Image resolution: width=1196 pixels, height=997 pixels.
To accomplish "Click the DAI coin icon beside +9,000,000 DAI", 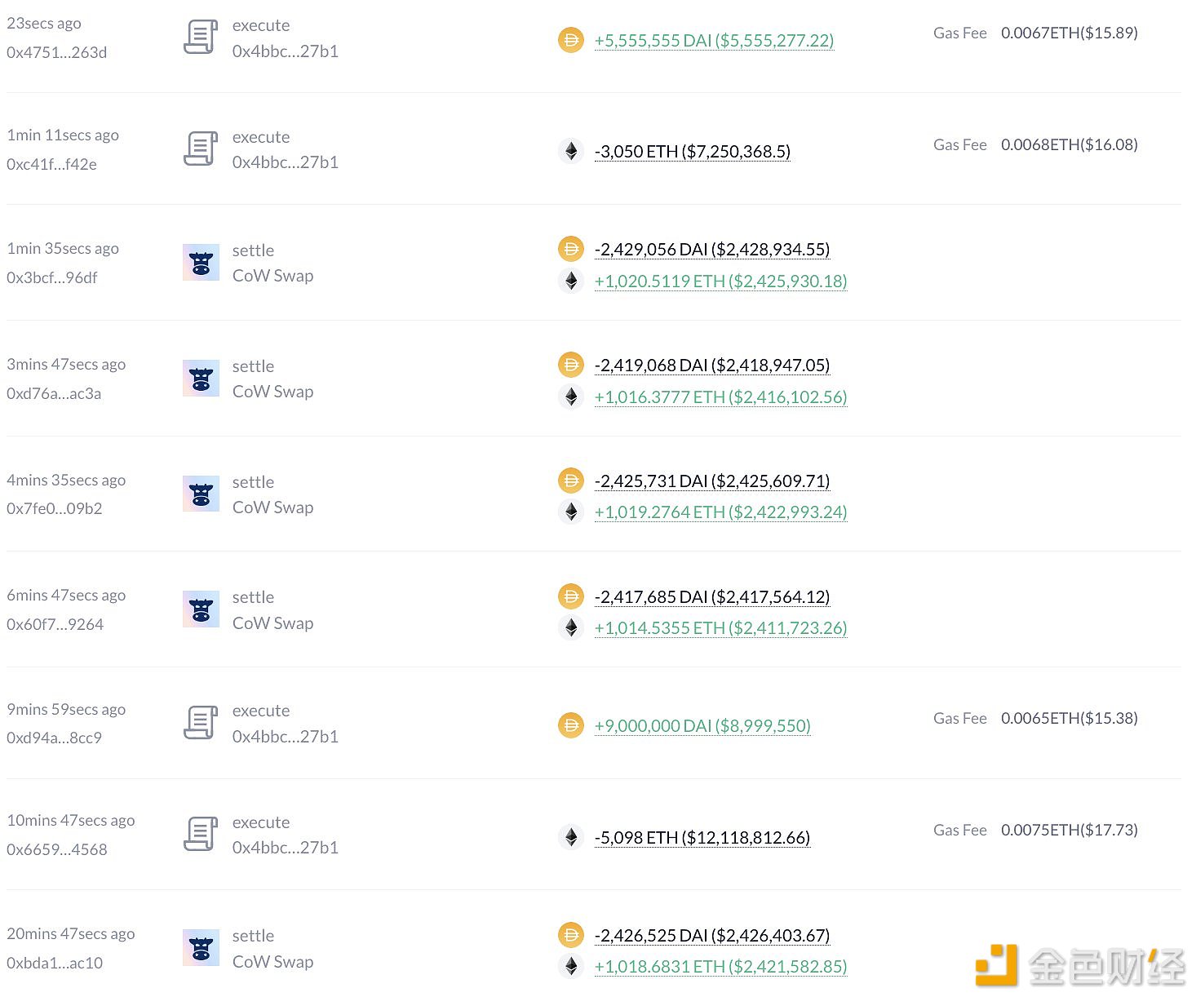I will (571, 725).
